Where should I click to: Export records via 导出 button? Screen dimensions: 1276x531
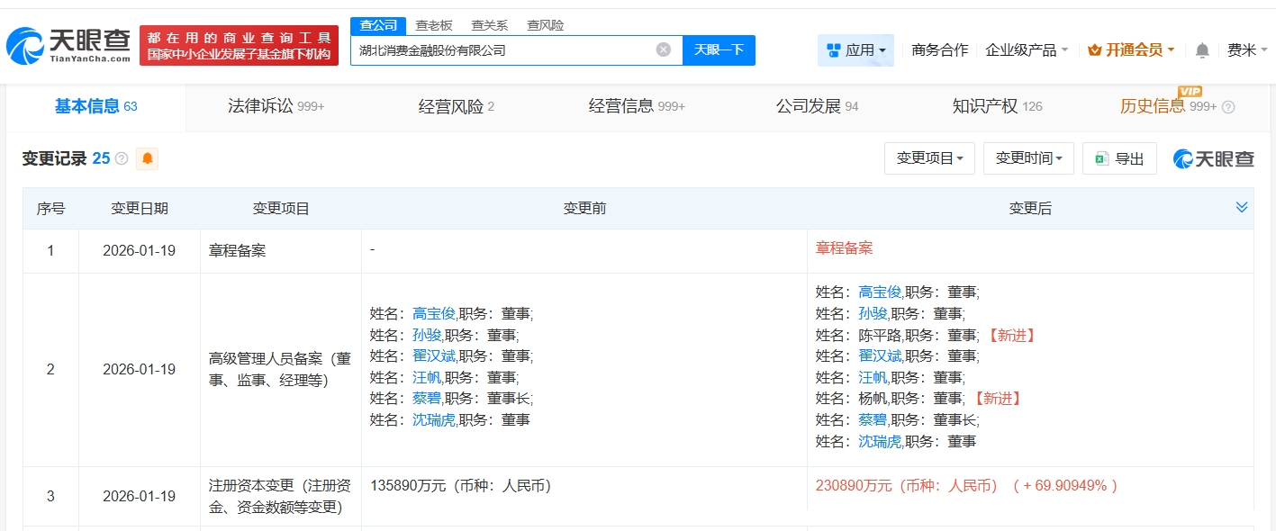(x=1119, y=159)
